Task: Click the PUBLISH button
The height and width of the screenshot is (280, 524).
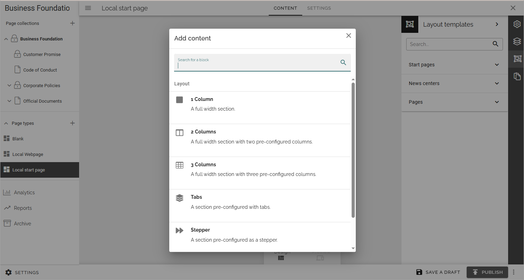Action: 487,272
